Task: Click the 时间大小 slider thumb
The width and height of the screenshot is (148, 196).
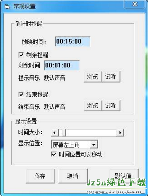Action: point(62,132)
